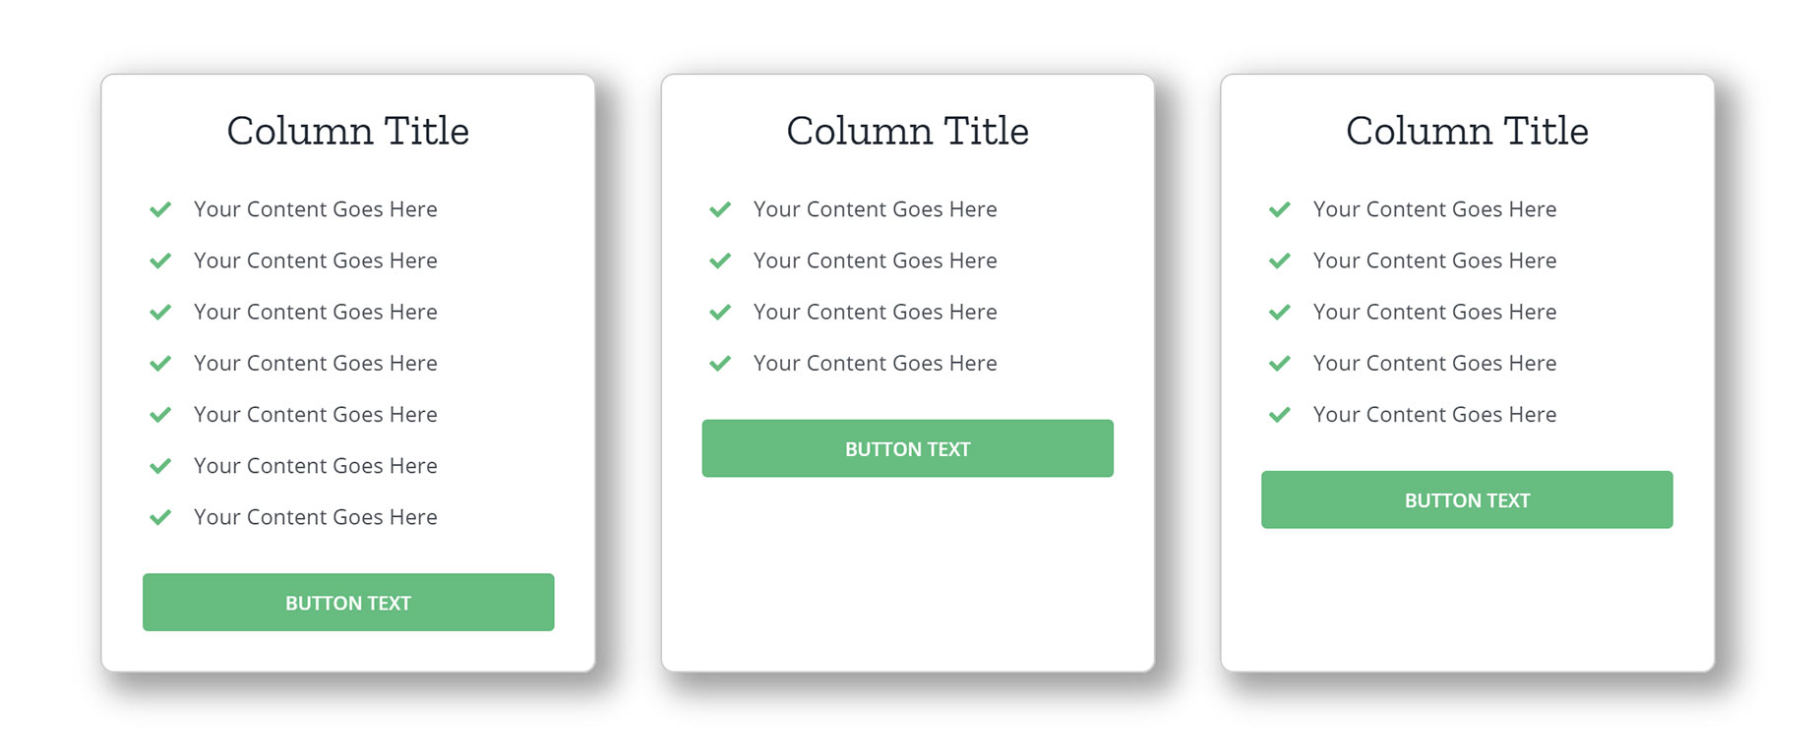Click BUTTON TEXT in the left column
This screenshot has width=1820, height=755.
348,603
